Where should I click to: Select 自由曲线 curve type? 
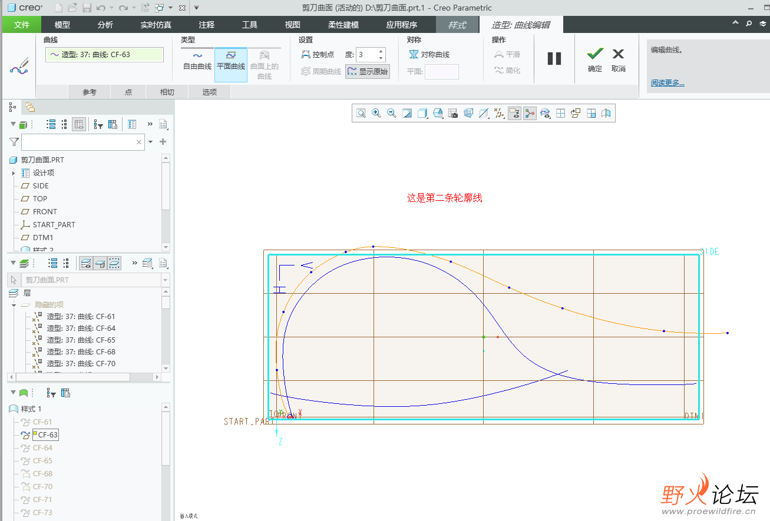pos(197,60)
